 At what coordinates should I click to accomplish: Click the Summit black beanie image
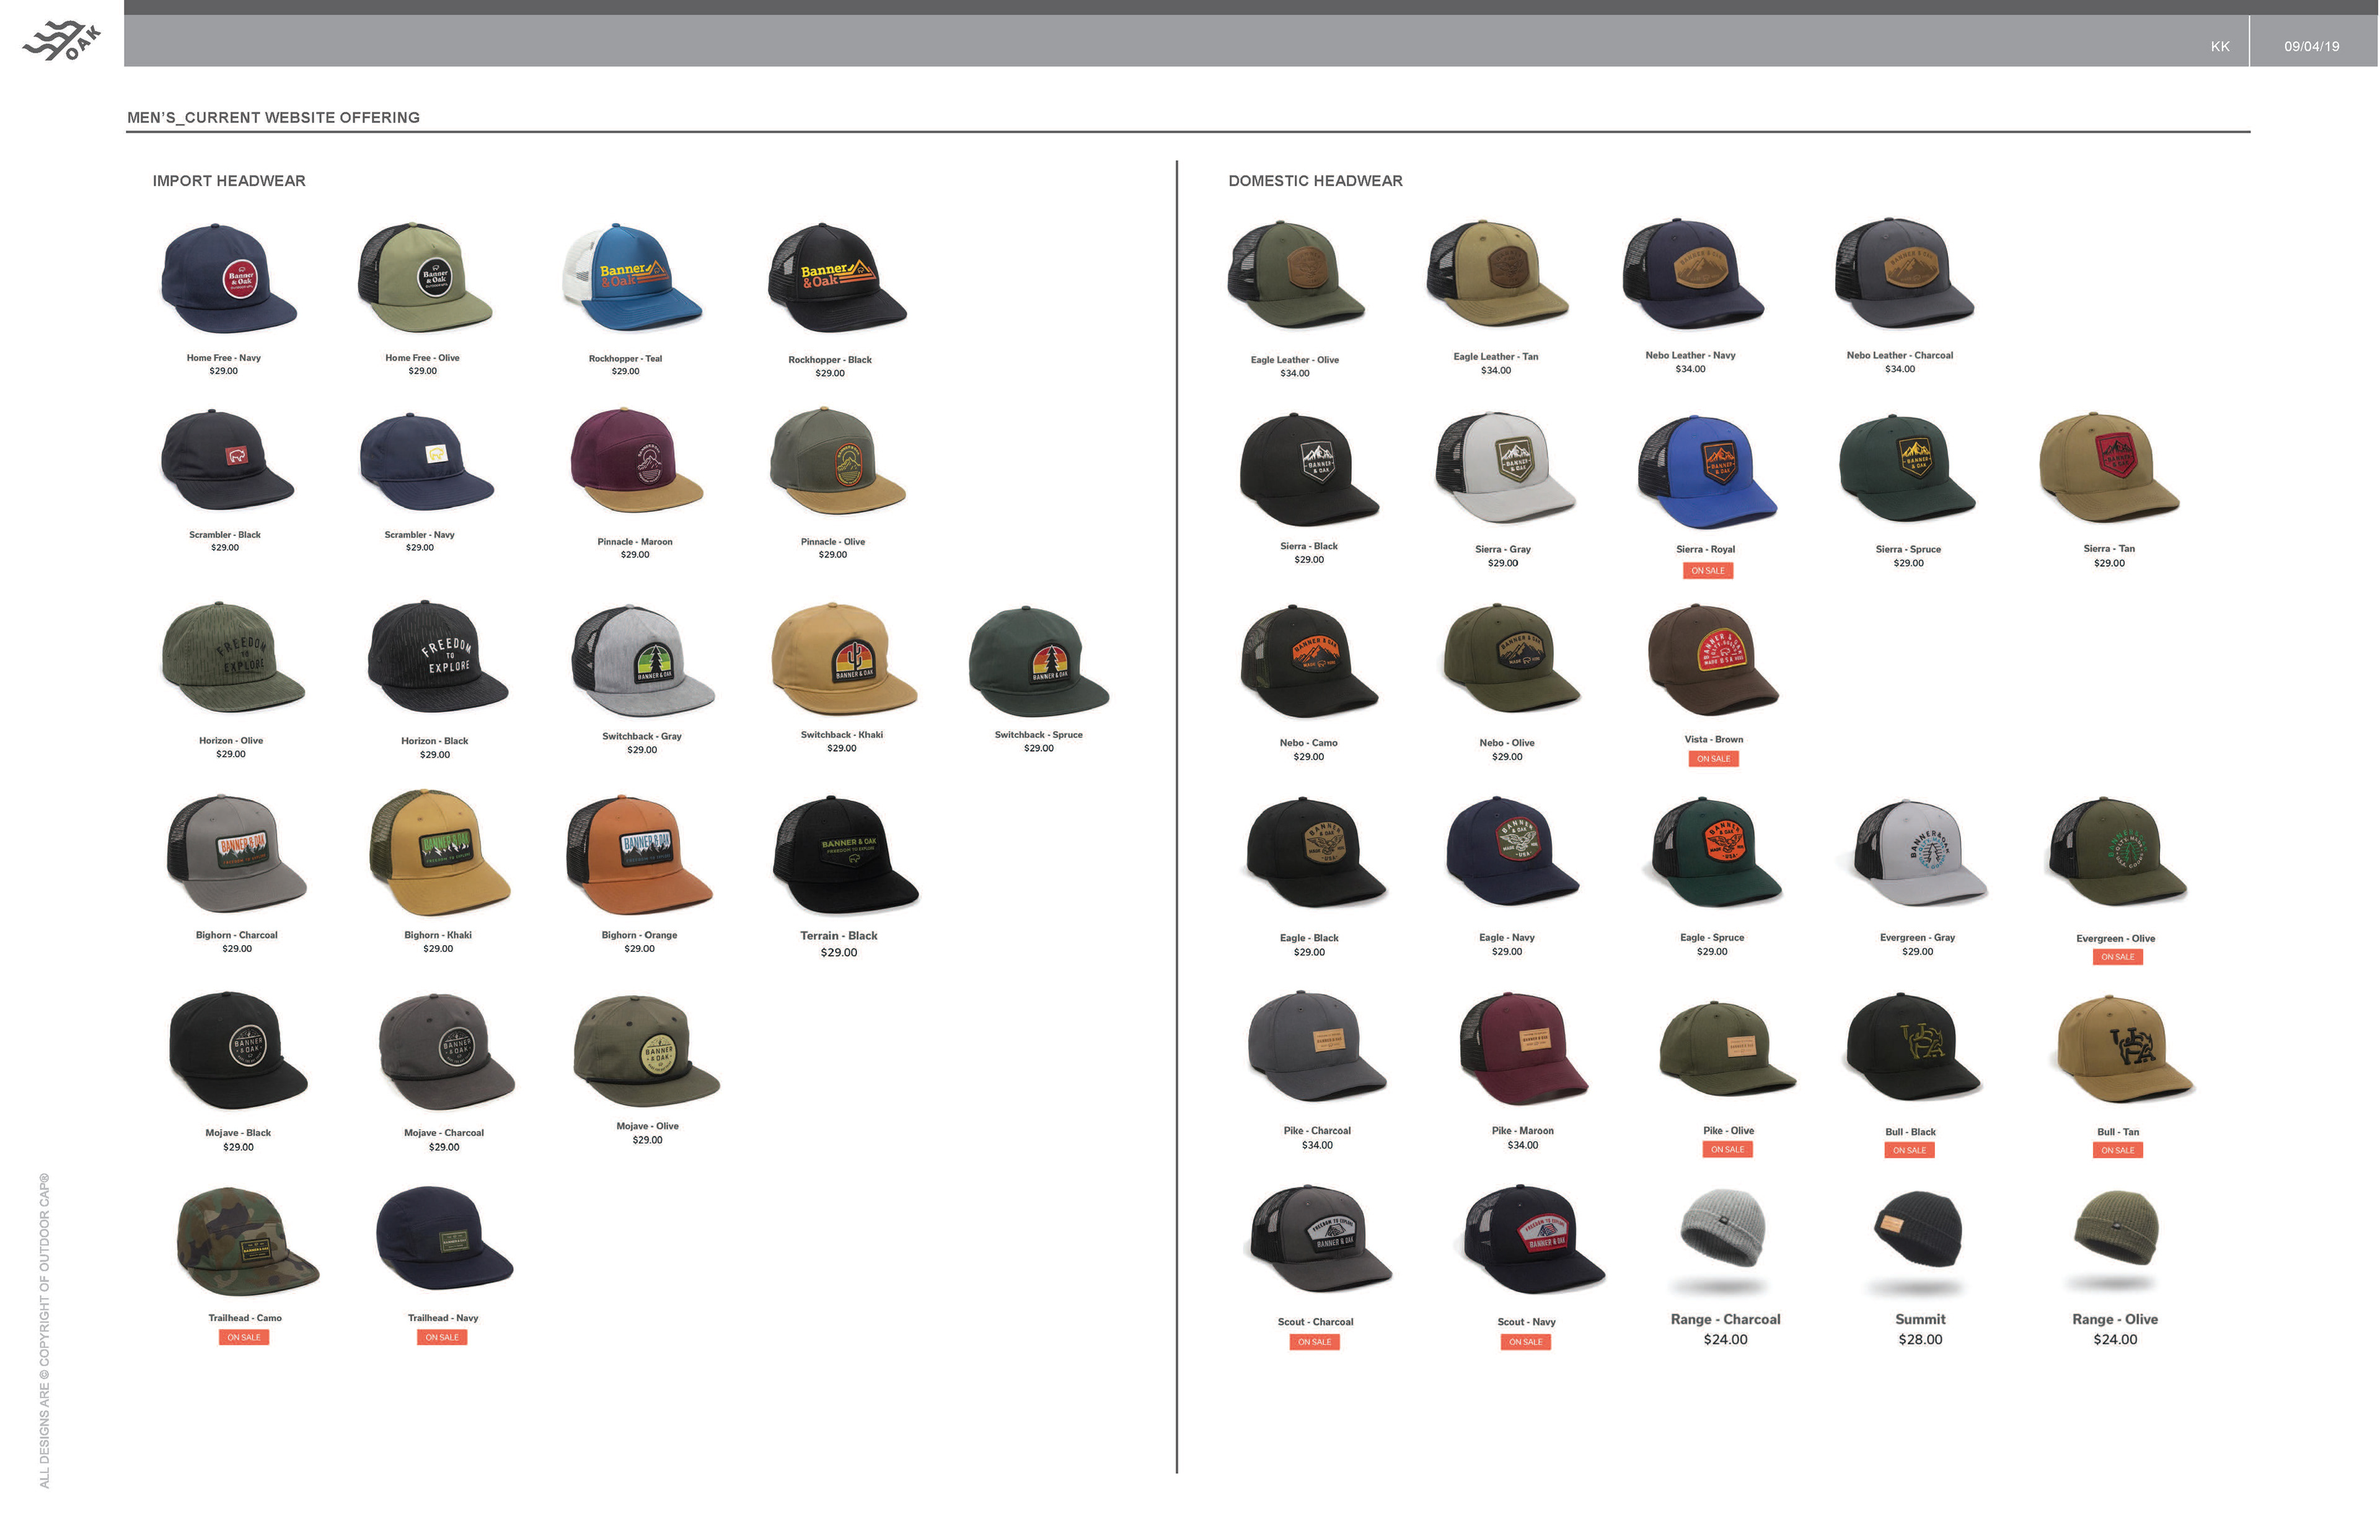tap(1919, 1230)
